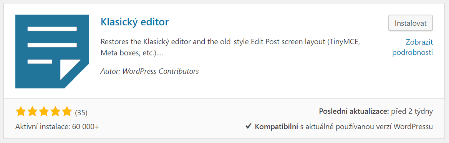Click the Poslední aktualizace label

(354, 111)
